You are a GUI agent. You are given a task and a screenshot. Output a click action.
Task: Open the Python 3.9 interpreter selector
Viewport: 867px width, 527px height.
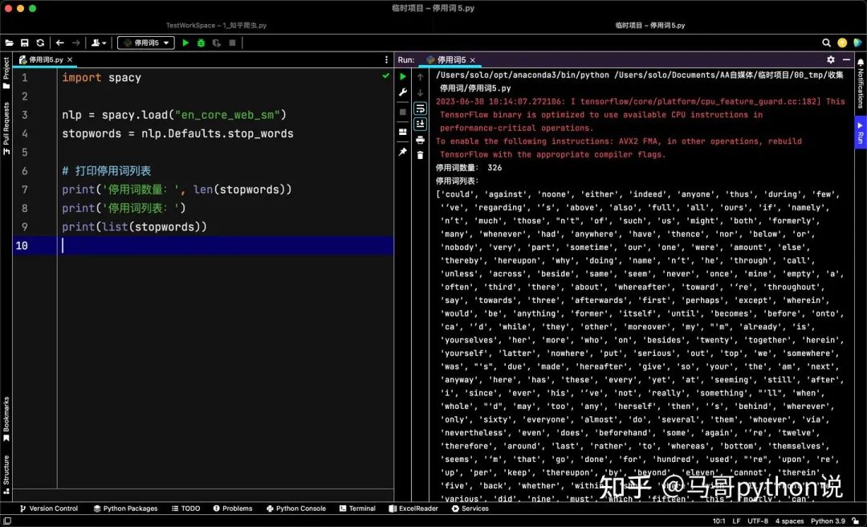tap(833, 521)
